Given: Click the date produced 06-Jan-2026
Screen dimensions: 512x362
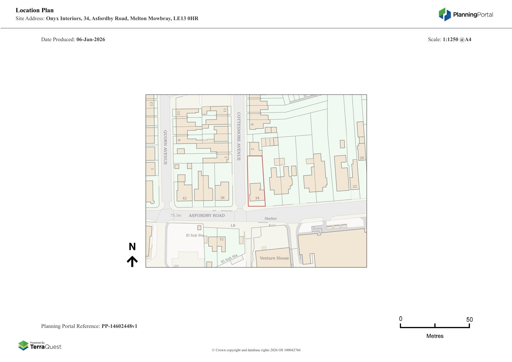Looking at the screenshot, I should (x=90, y=39).
